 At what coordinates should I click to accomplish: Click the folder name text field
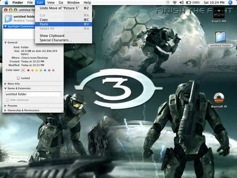tap(33, 94)
